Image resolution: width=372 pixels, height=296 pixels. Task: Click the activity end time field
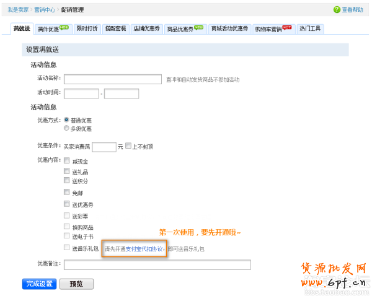point(122,94)
